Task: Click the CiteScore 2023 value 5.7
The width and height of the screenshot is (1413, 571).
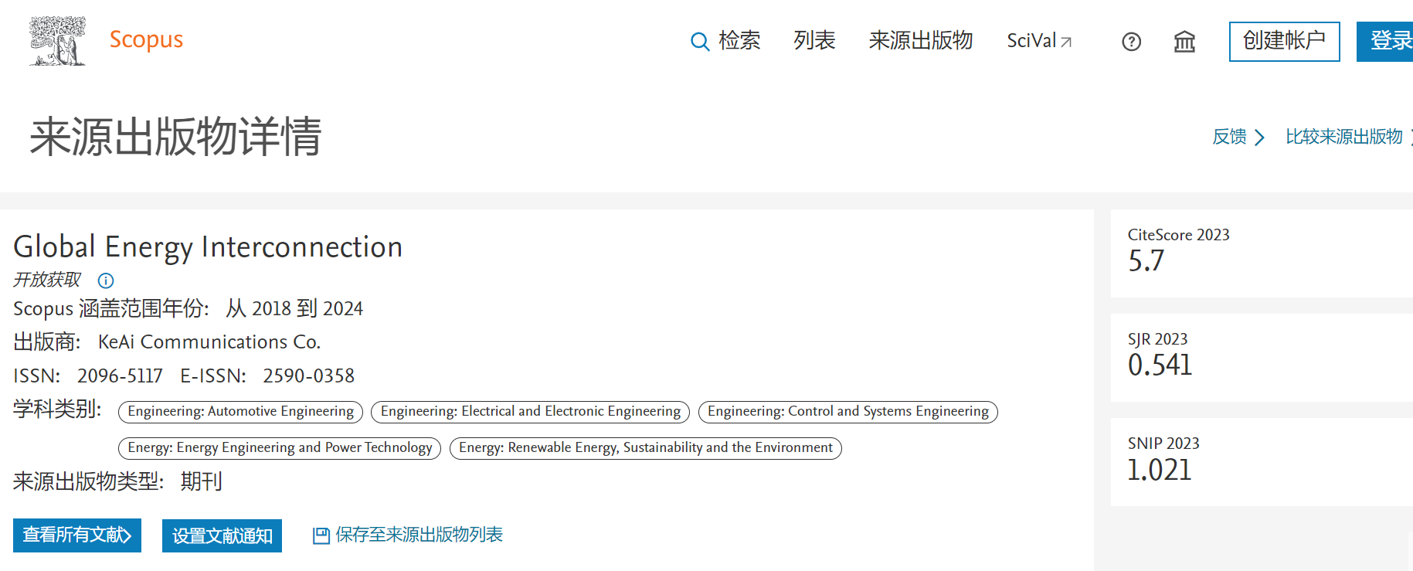Action: pyautogui.click(x=1146, y=261)
